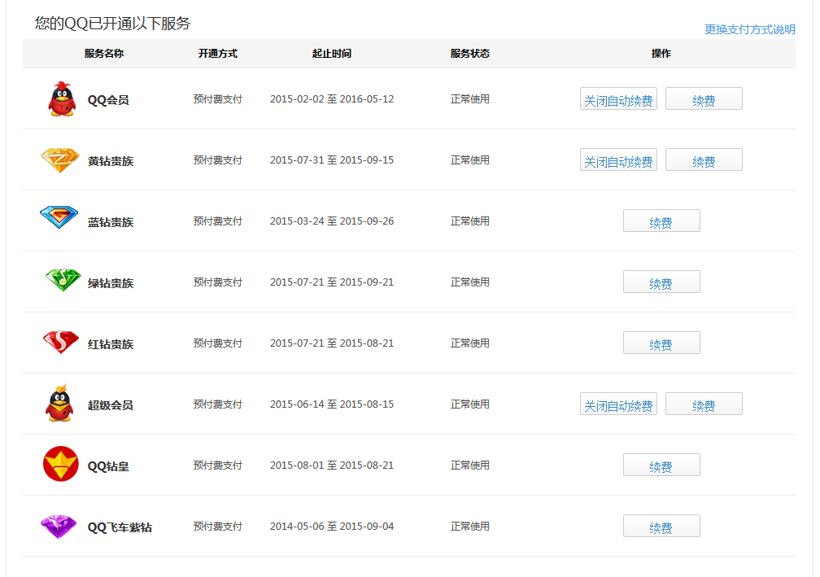Click 续费 in the 超级会员 row
820x577 pixels.
(x=704, y=404)
